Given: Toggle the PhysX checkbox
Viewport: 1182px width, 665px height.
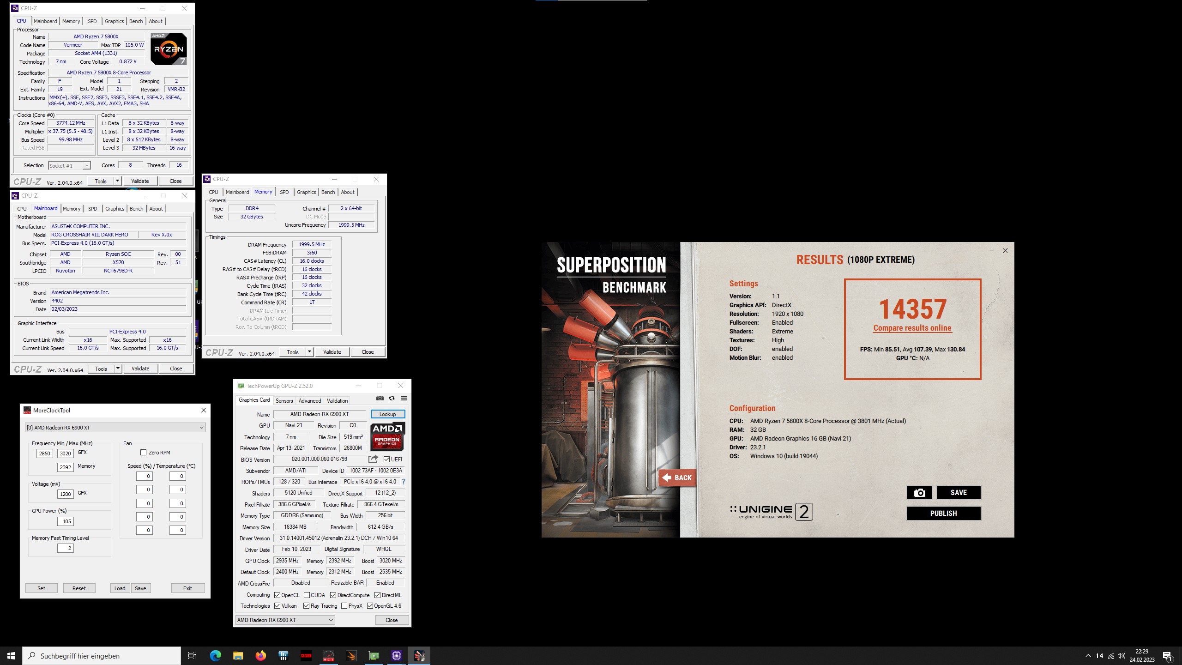Looking at the screenshot, I should pyautogui.click(x=344, y=606).
